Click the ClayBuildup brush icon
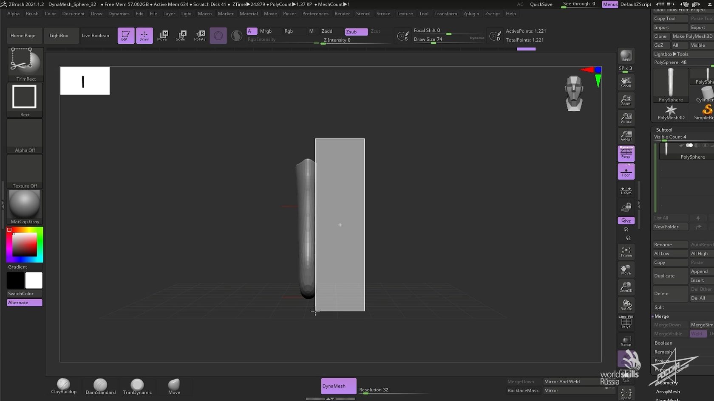Screen dimensions: 714x401 (x=64, y=387)
